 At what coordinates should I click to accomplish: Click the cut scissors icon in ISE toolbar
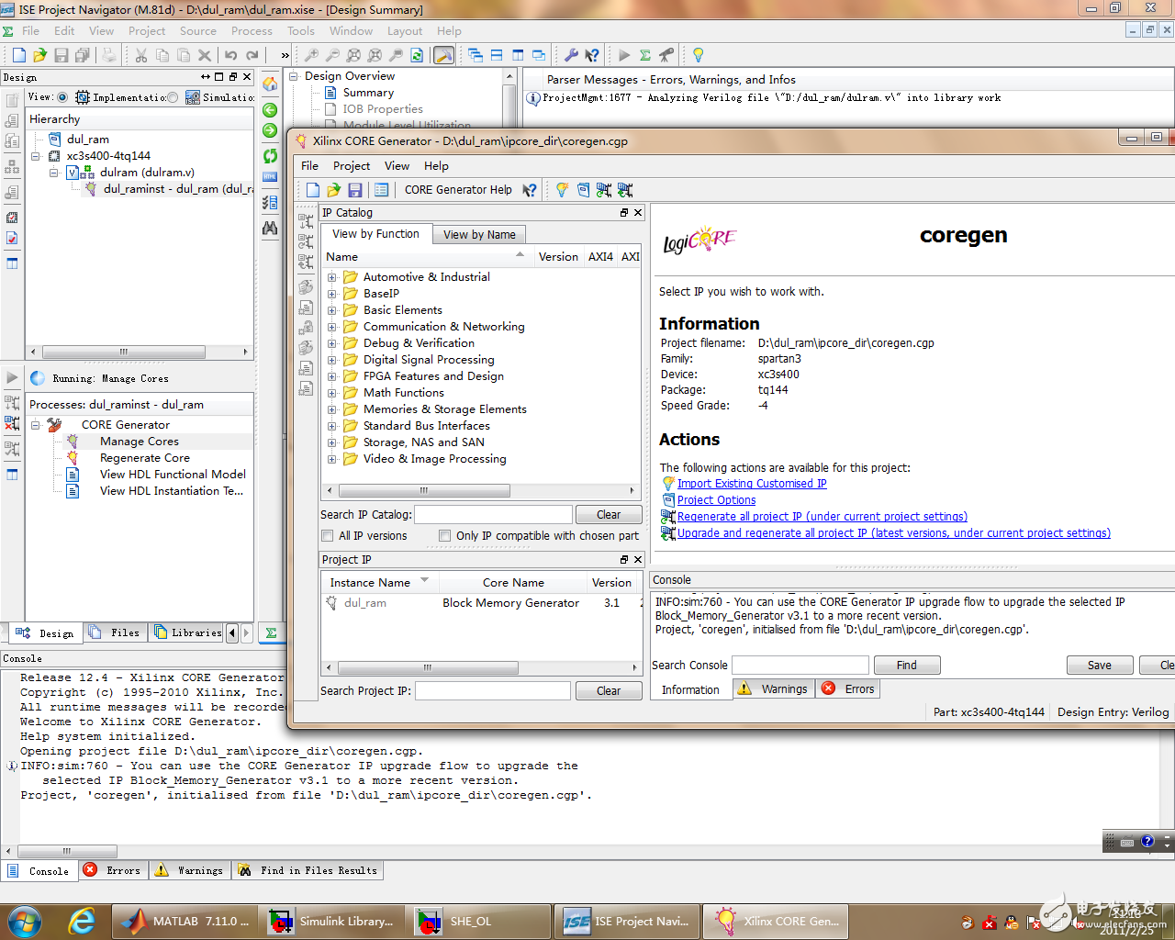(141, 55)
